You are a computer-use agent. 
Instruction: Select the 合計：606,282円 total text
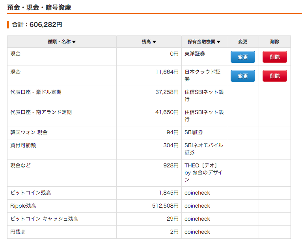point(37,25)
